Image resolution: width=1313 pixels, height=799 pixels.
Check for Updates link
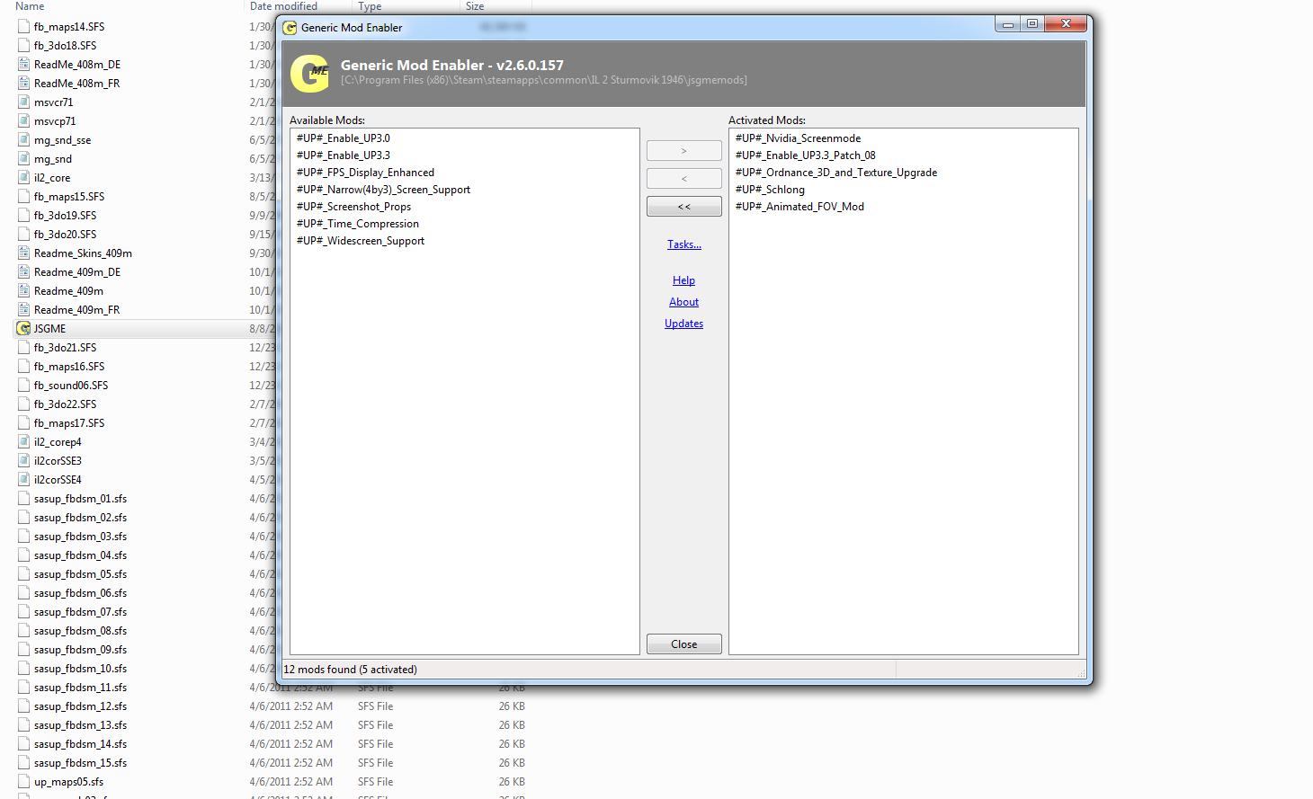[x=683, y=324]
